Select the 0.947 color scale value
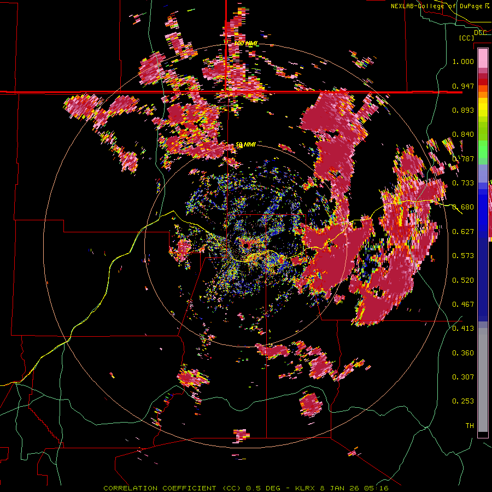The width and height of the screenshot is (492, 492). coord(463,86)
